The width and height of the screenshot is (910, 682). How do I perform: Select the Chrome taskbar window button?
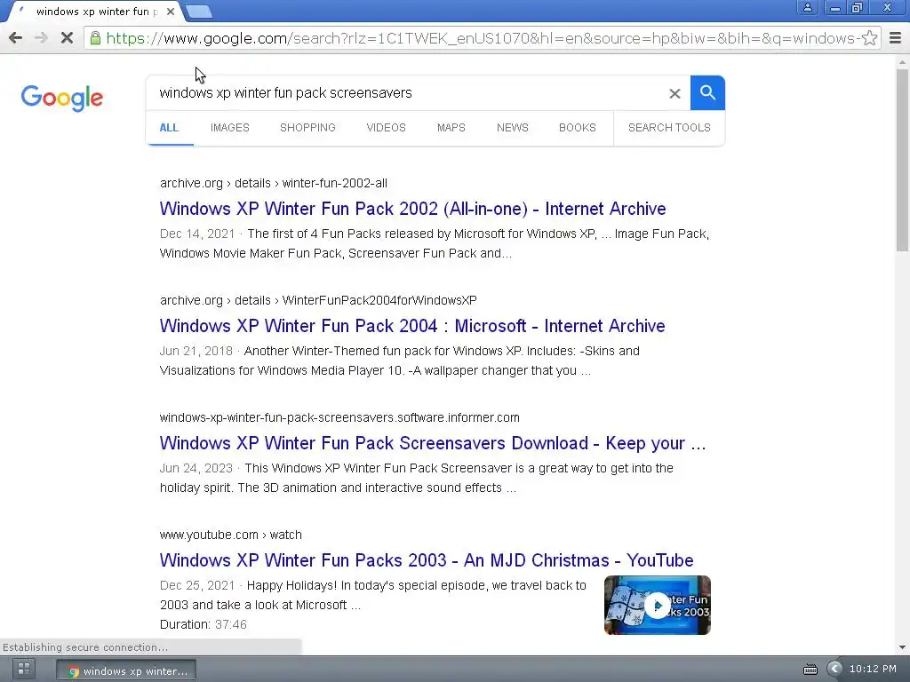point(126,671)
